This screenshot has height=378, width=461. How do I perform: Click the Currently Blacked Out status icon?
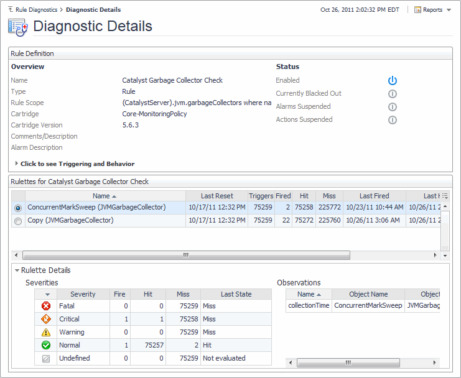392,94
